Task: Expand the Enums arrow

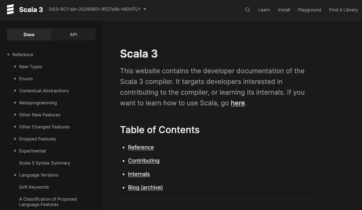Action: (15, 79)
